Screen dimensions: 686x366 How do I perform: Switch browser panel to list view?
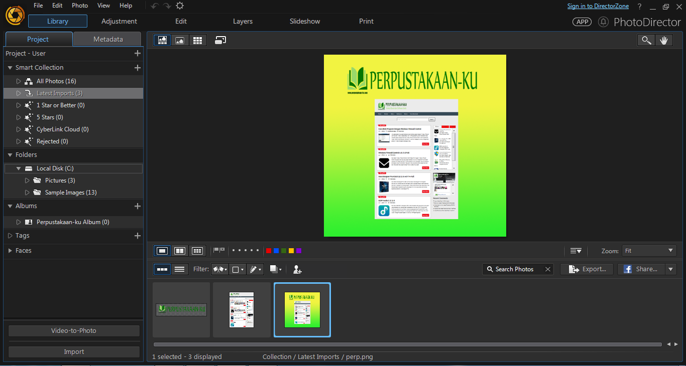click(180, 269)
